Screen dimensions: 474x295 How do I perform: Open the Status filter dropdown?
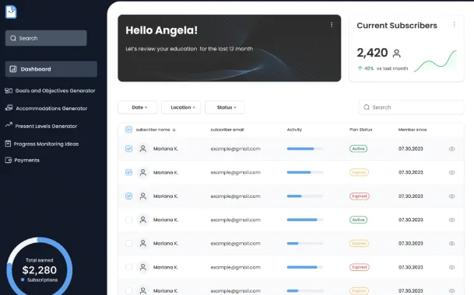(225, 107)
